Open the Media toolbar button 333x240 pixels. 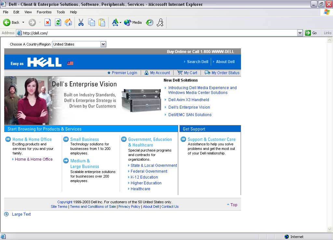pos(133,22)
